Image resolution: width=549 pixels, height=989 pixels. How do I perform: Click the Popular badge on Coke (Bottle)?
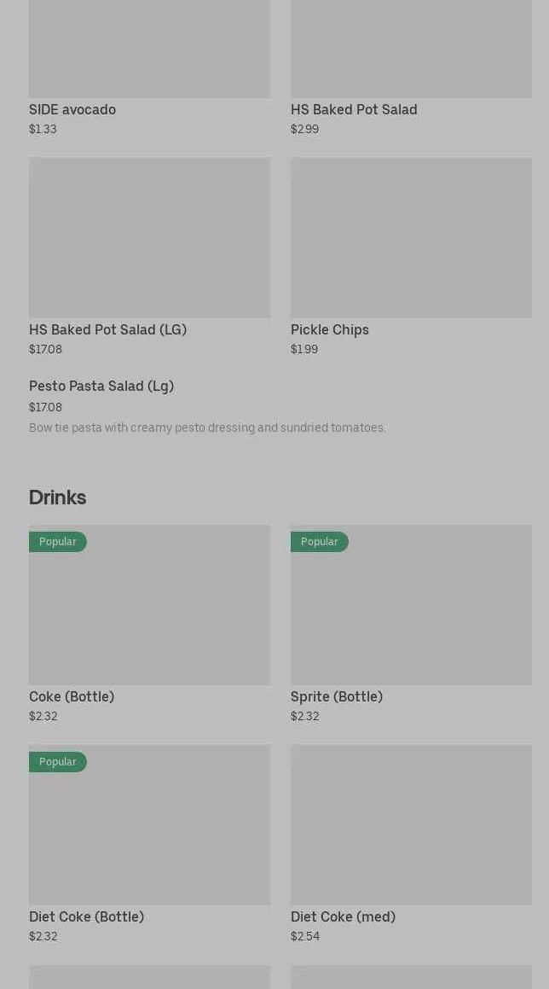(x=58, y=542)
